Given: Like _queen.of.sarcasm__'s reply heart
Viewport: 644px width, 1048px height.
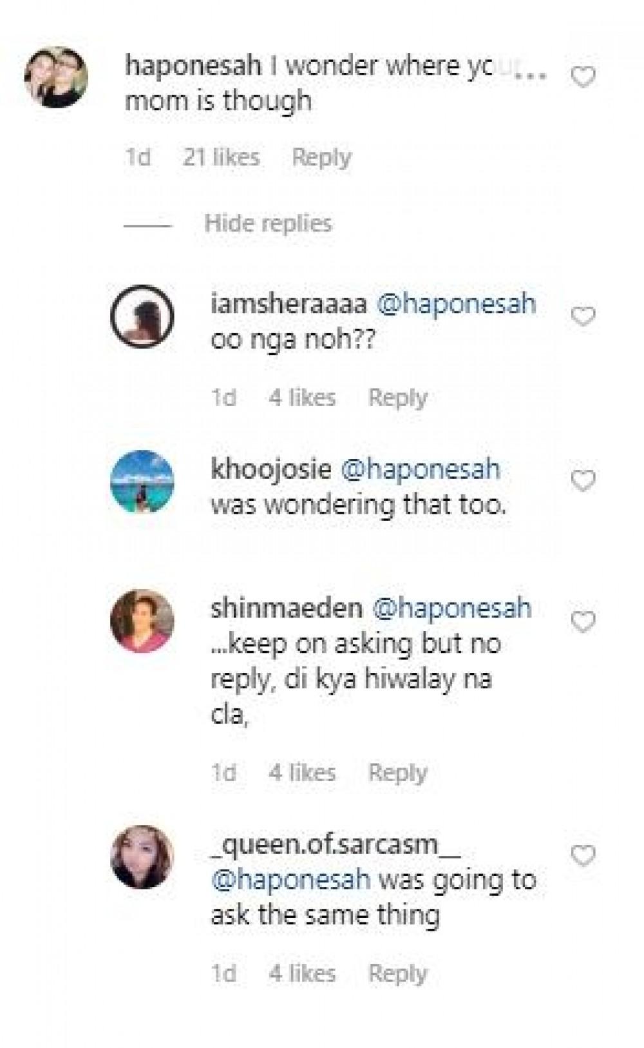Looking at the screenshot, I should (583, 857).
